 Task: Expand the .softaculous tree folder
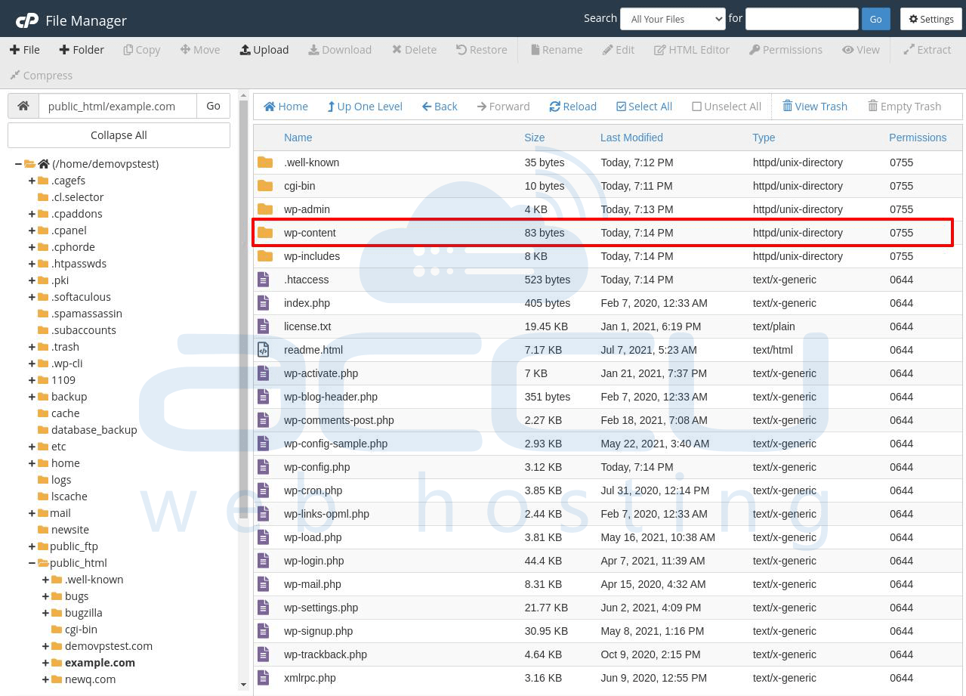32,297
